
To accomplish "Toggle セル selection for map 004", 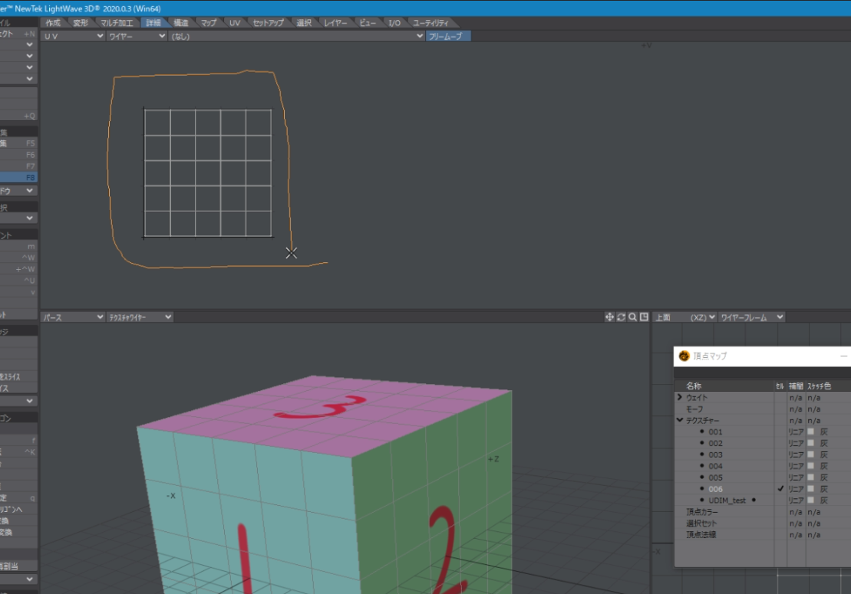I will [780, 466].
